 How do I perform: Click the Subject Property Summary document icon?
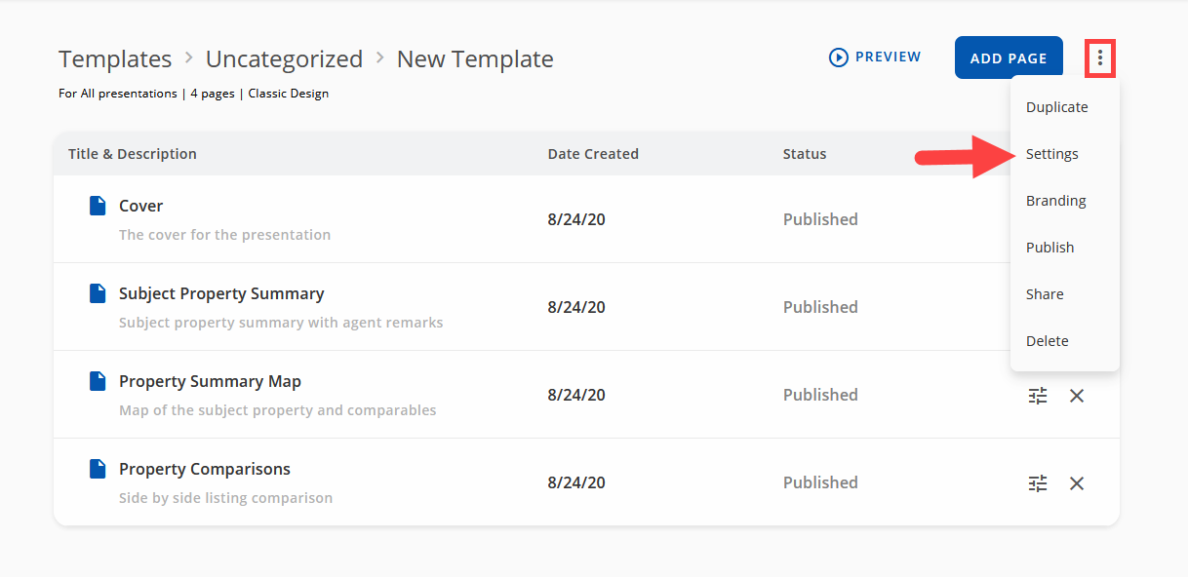tap(98, 293)
